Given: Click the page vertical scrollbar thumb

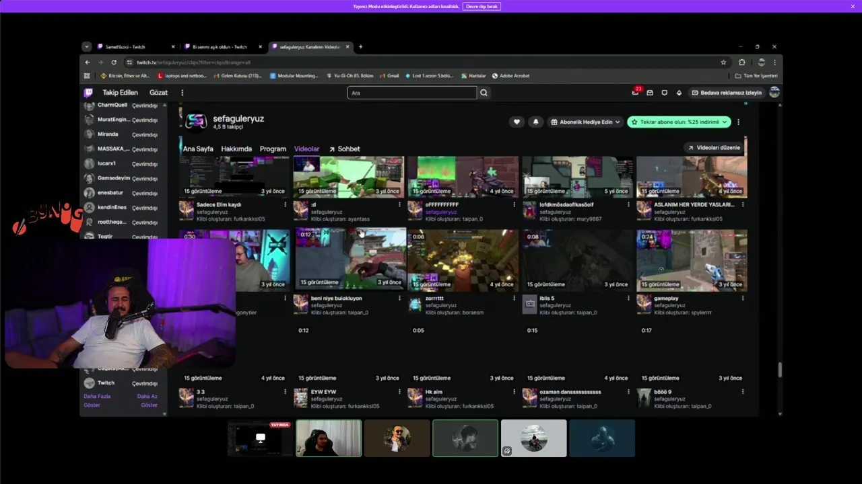Looking at the screenshot, I should click(x=781, y=370).
